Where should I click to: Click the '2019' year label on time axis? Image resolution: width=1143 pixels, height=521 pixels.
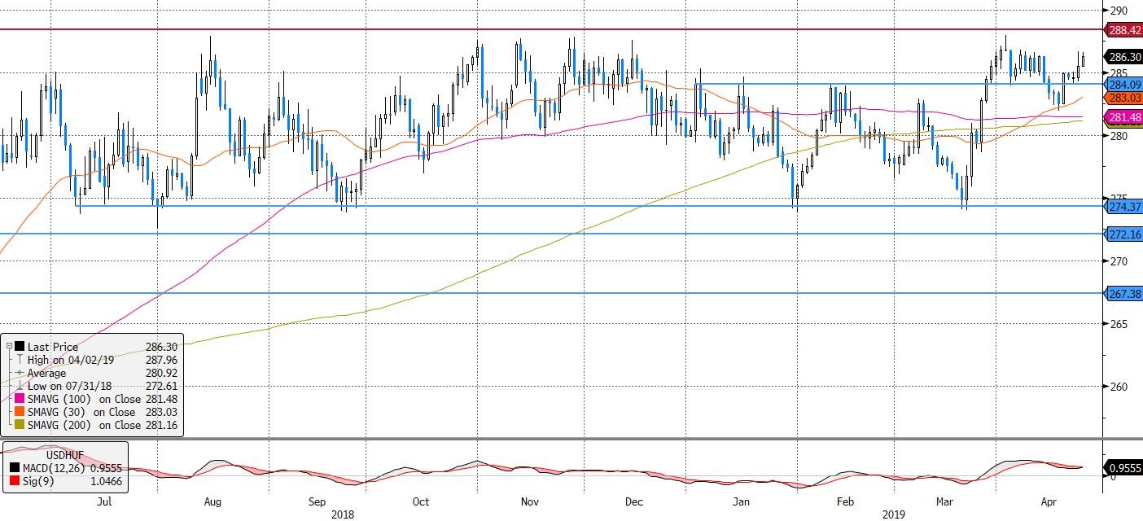coord(894,514)
